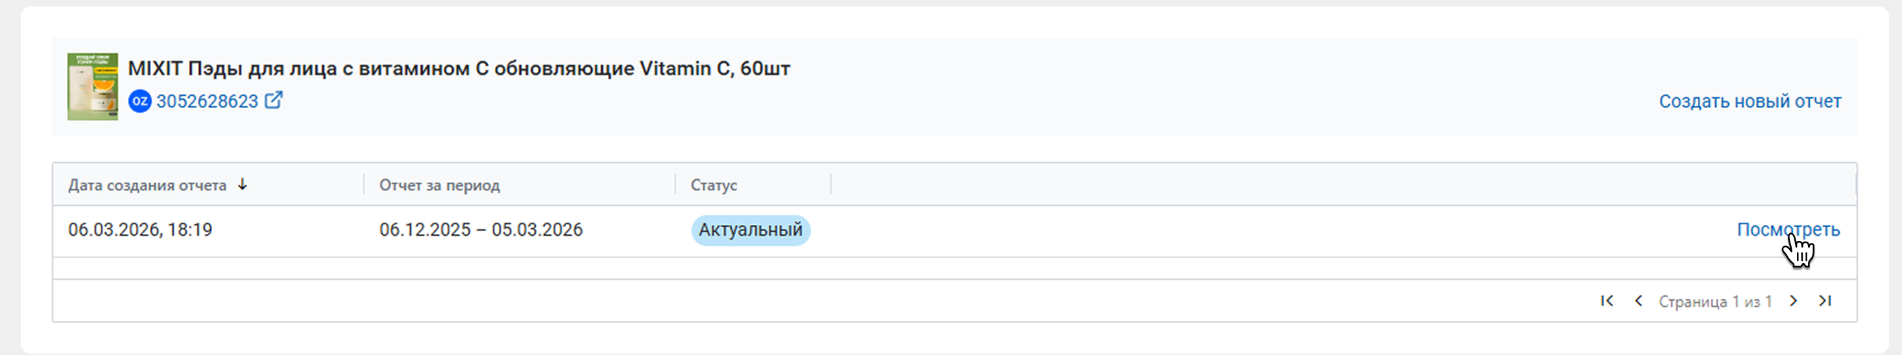
Task: Click the Страница 1 из 1 page indicator
Action: [x=1715, y=302]
